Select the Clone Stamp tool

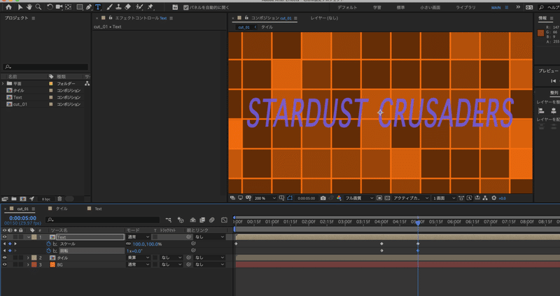click(x=118, y=7)
